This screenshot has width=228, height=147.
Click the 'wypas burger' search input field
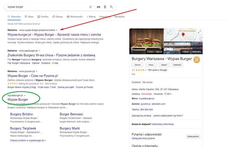pyautogui.click(x=47, y=7)
